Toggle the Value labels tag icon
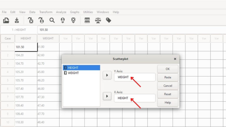 [x=109, y=20]
